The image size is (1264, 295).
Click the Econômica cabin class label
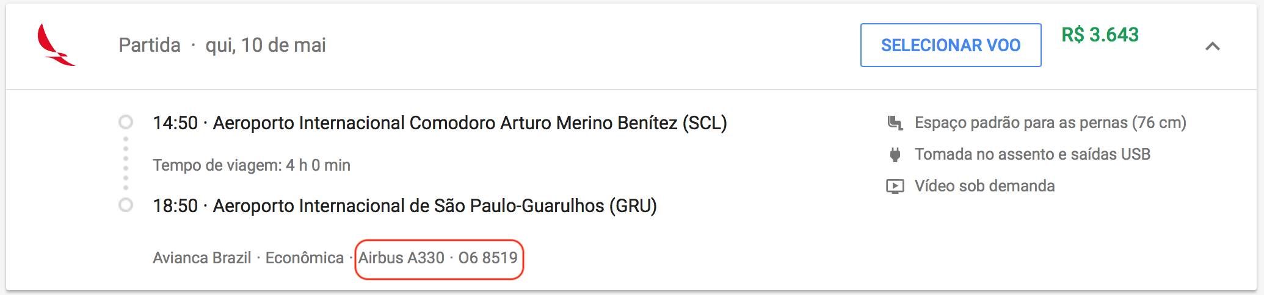[305, 258]
